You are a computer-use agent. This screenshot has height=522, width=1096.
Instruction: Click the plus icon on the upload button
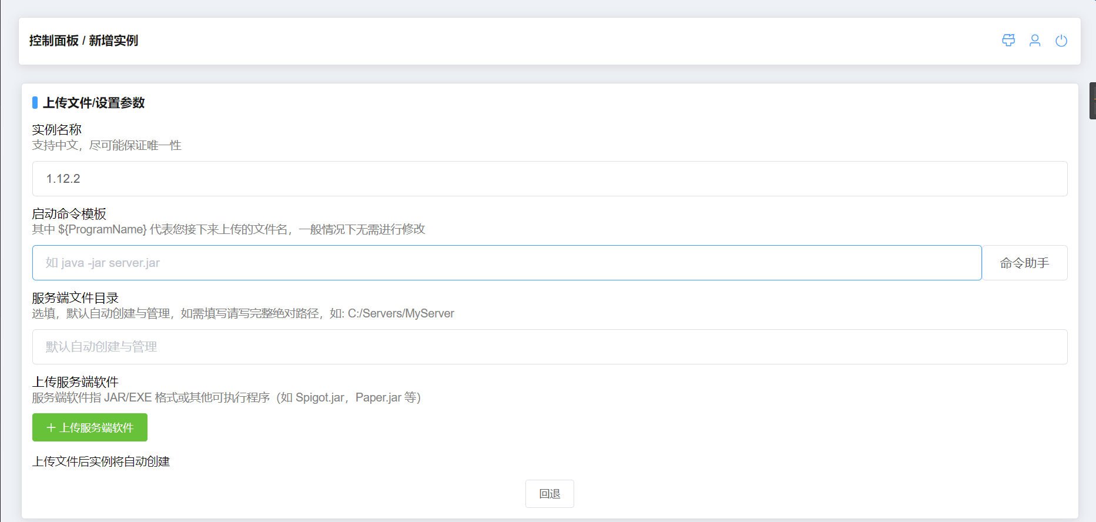coord(51,428)
